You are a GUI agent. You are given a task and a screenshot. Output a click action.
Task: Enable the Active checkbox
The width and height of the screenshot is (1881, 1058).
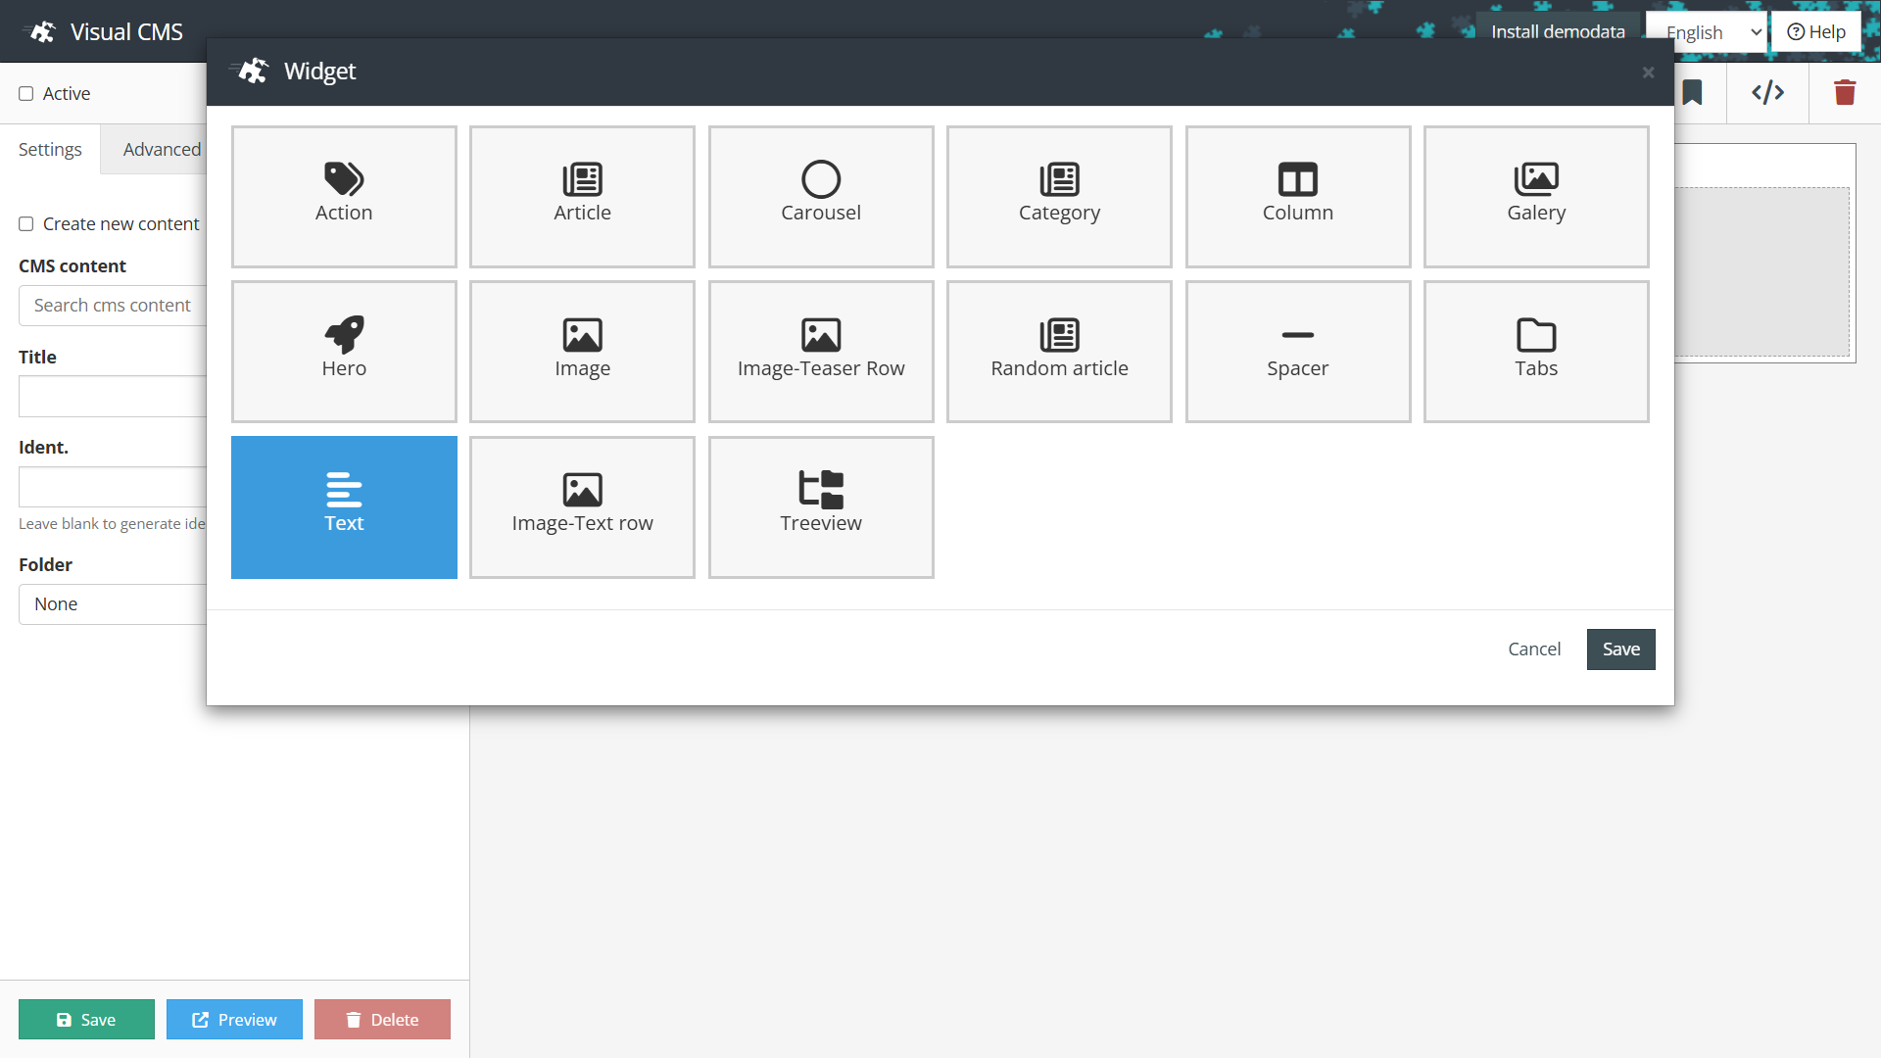tap(26, 94)
